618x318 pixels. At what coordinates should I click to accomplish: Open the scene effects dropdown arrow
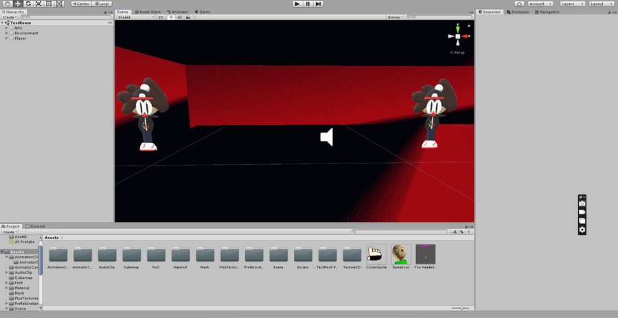pos(194,17)
